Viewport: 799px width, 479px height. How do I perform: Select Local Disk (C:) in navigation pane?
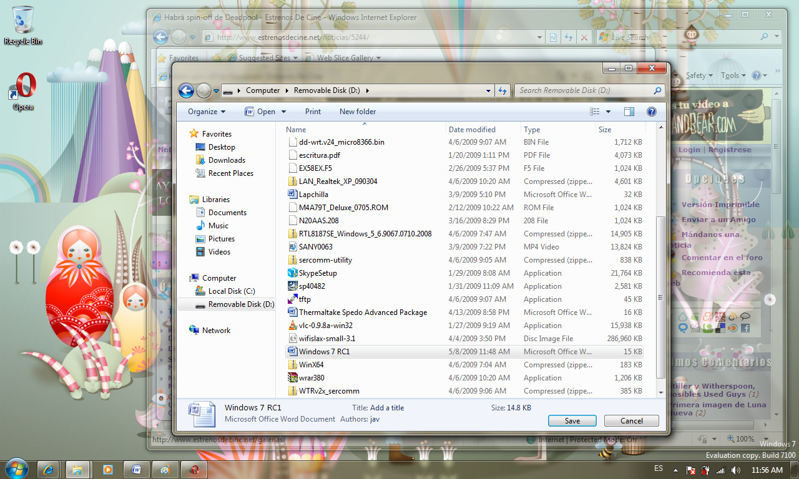(x=231, y=291)
